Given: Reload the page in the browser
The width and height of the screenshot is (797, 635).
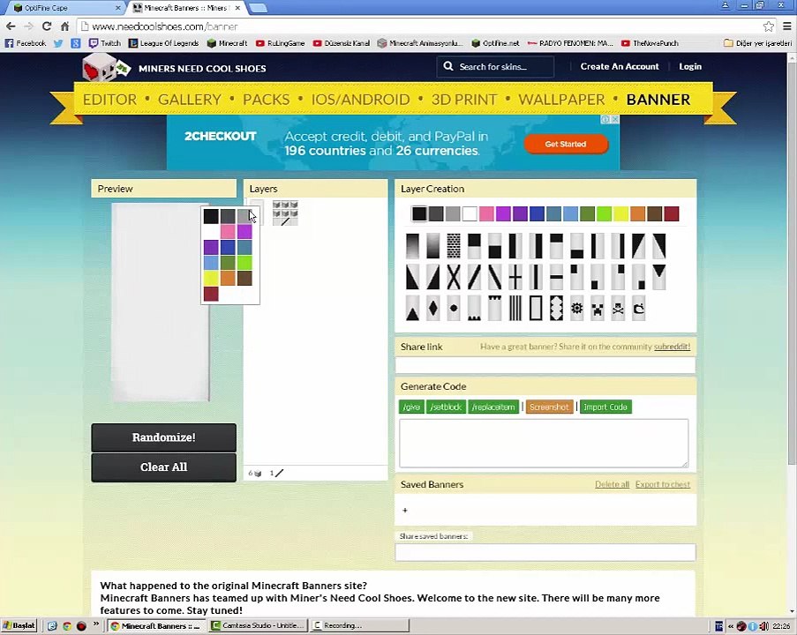Looking at the screenshot, I should click(46, 26).
